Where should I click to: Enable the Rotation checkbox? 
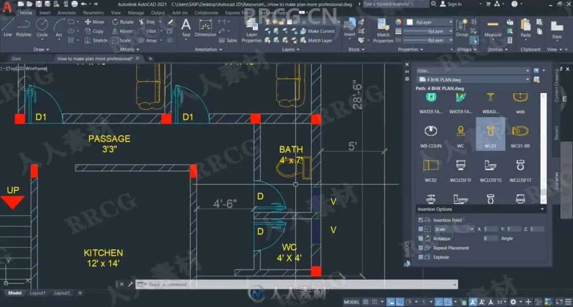[x=421, y=238]
